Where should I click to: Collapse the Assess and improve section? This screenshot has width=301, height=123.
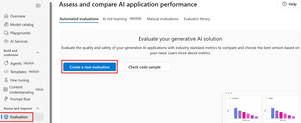[x=37, y=108]
